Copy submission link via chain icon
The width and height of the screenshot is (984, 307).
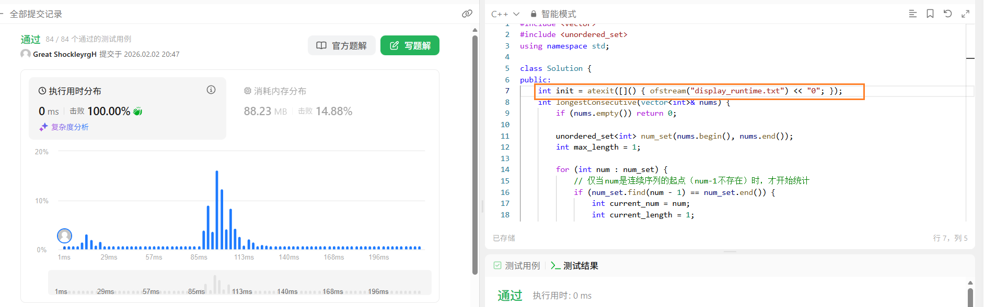(467, 14)
